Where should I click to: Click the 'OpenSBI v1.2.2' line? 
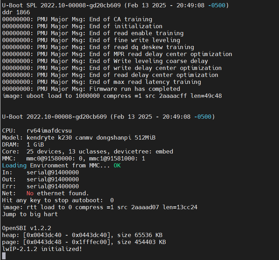coord(27,228)
